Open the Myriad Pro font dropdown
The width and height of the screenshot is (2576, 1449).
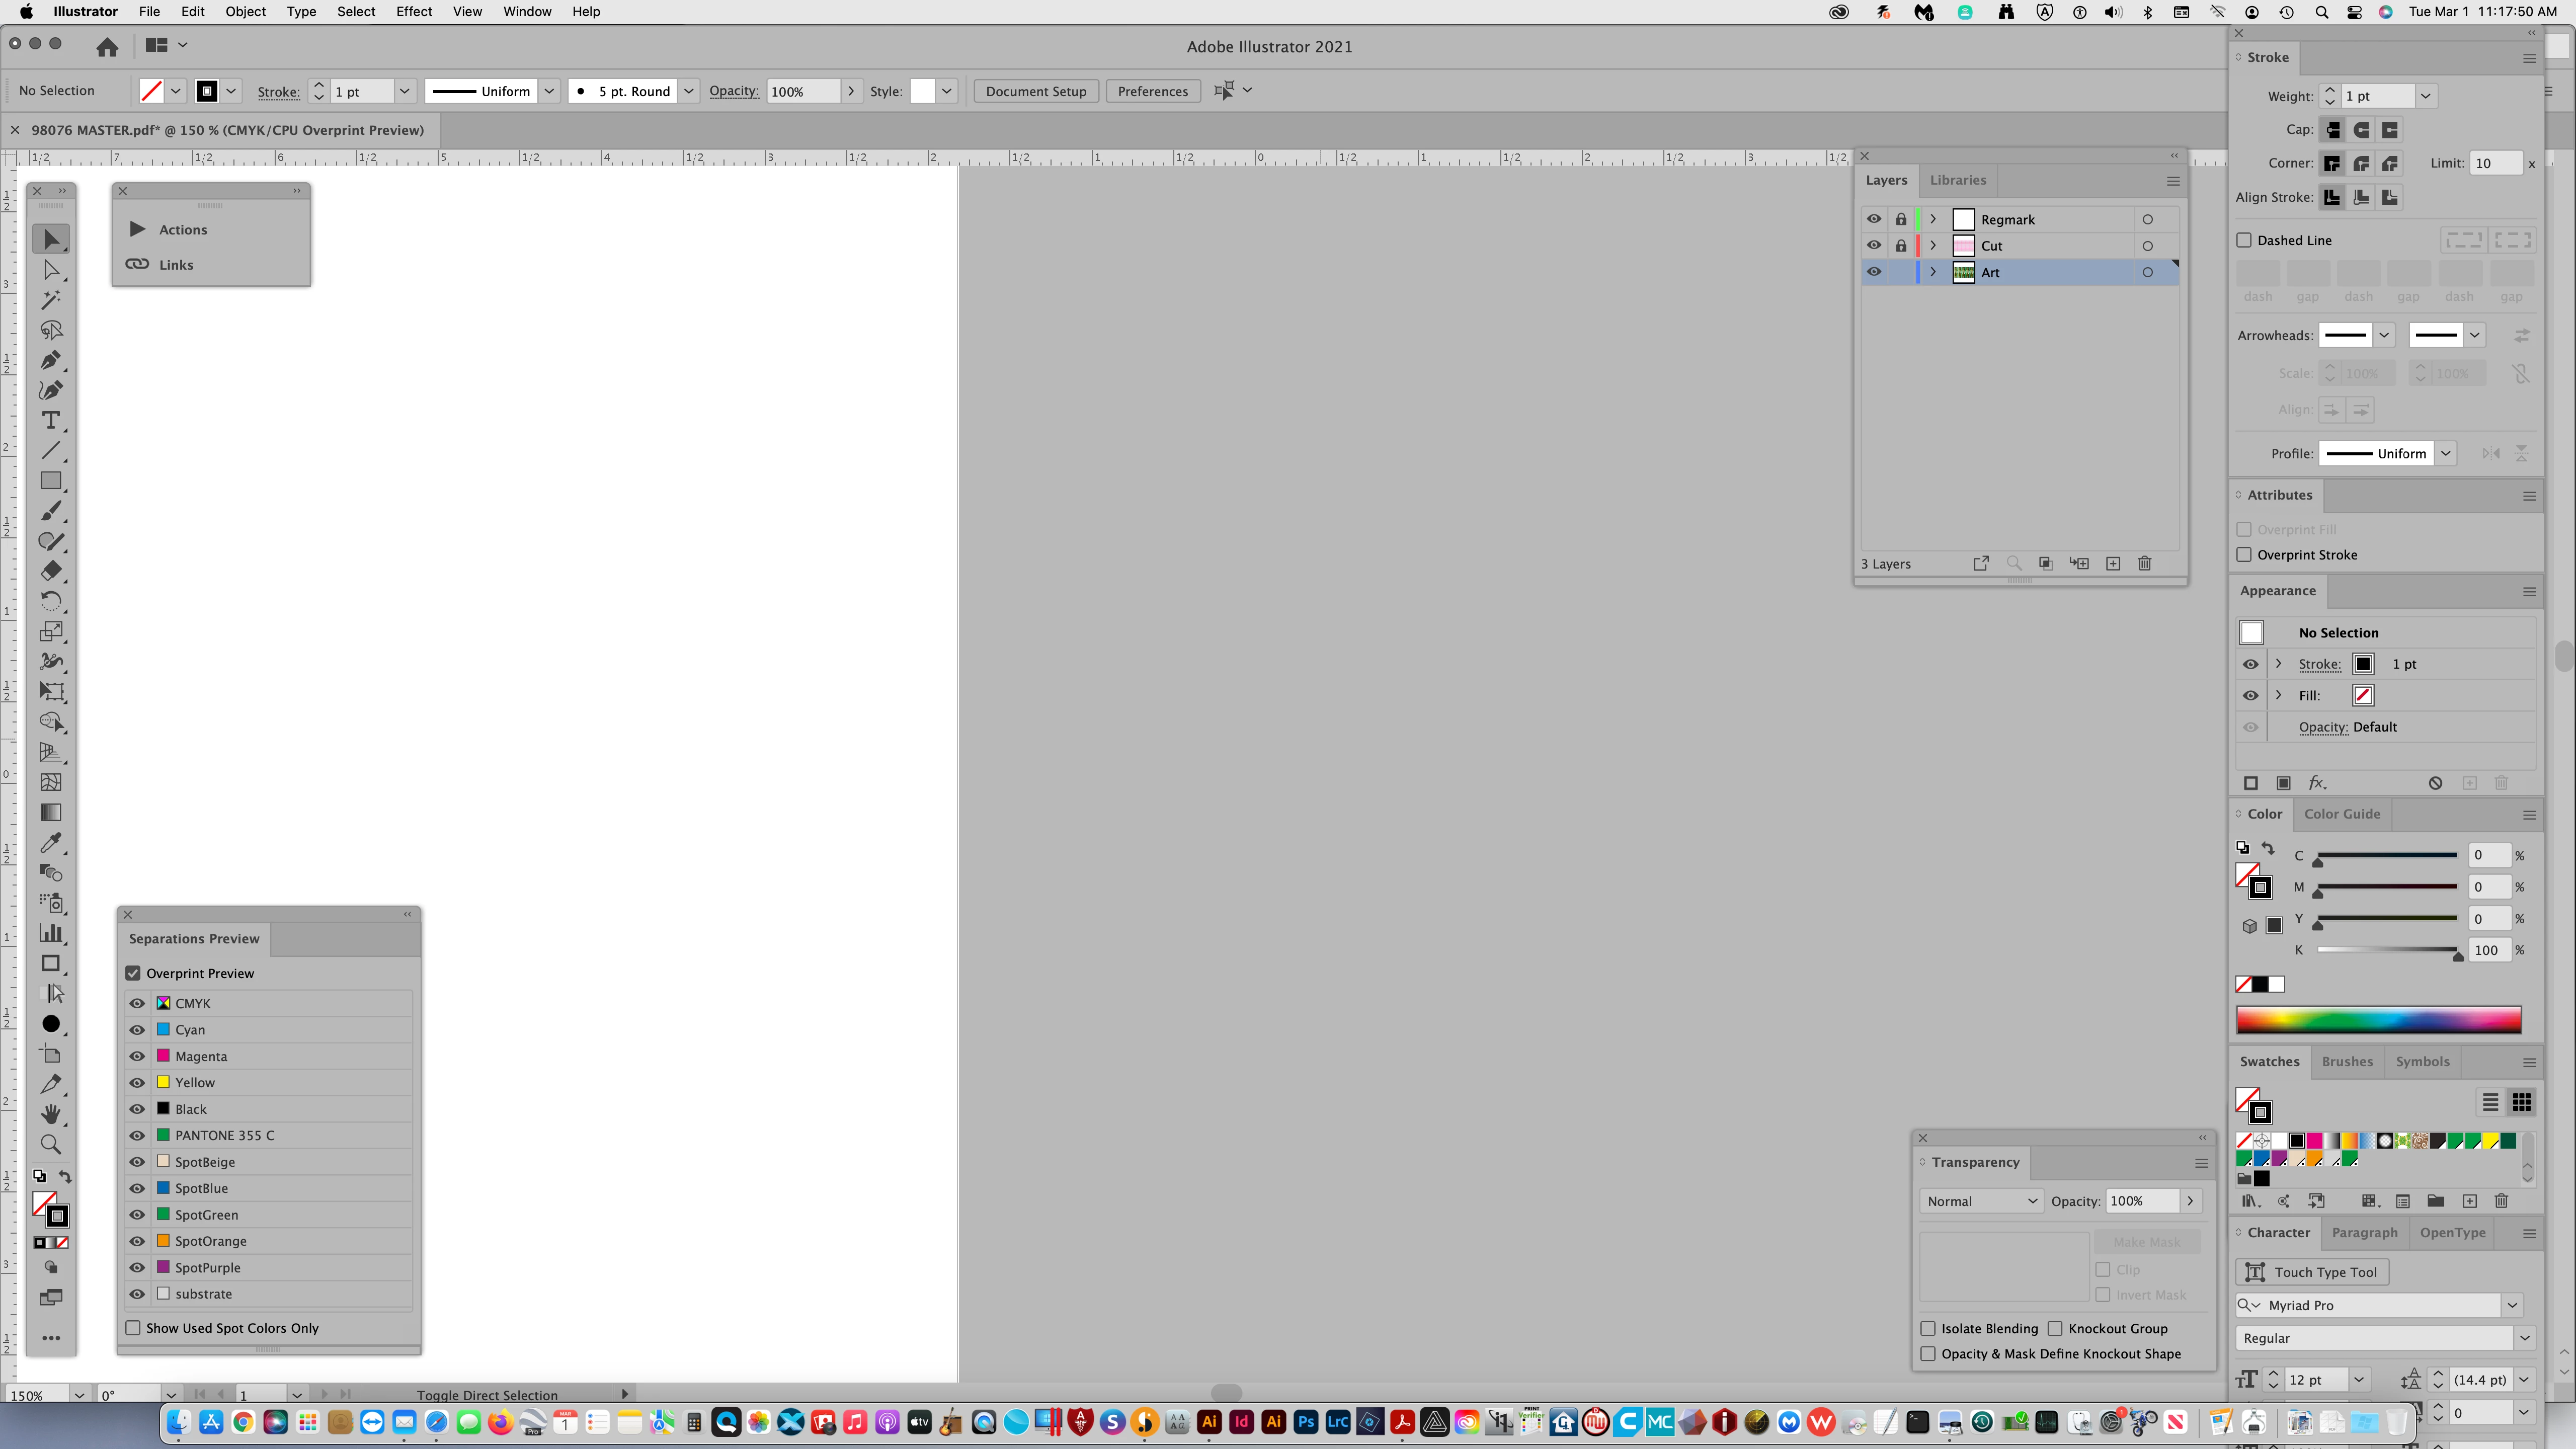click(x=2511, y=1305)
